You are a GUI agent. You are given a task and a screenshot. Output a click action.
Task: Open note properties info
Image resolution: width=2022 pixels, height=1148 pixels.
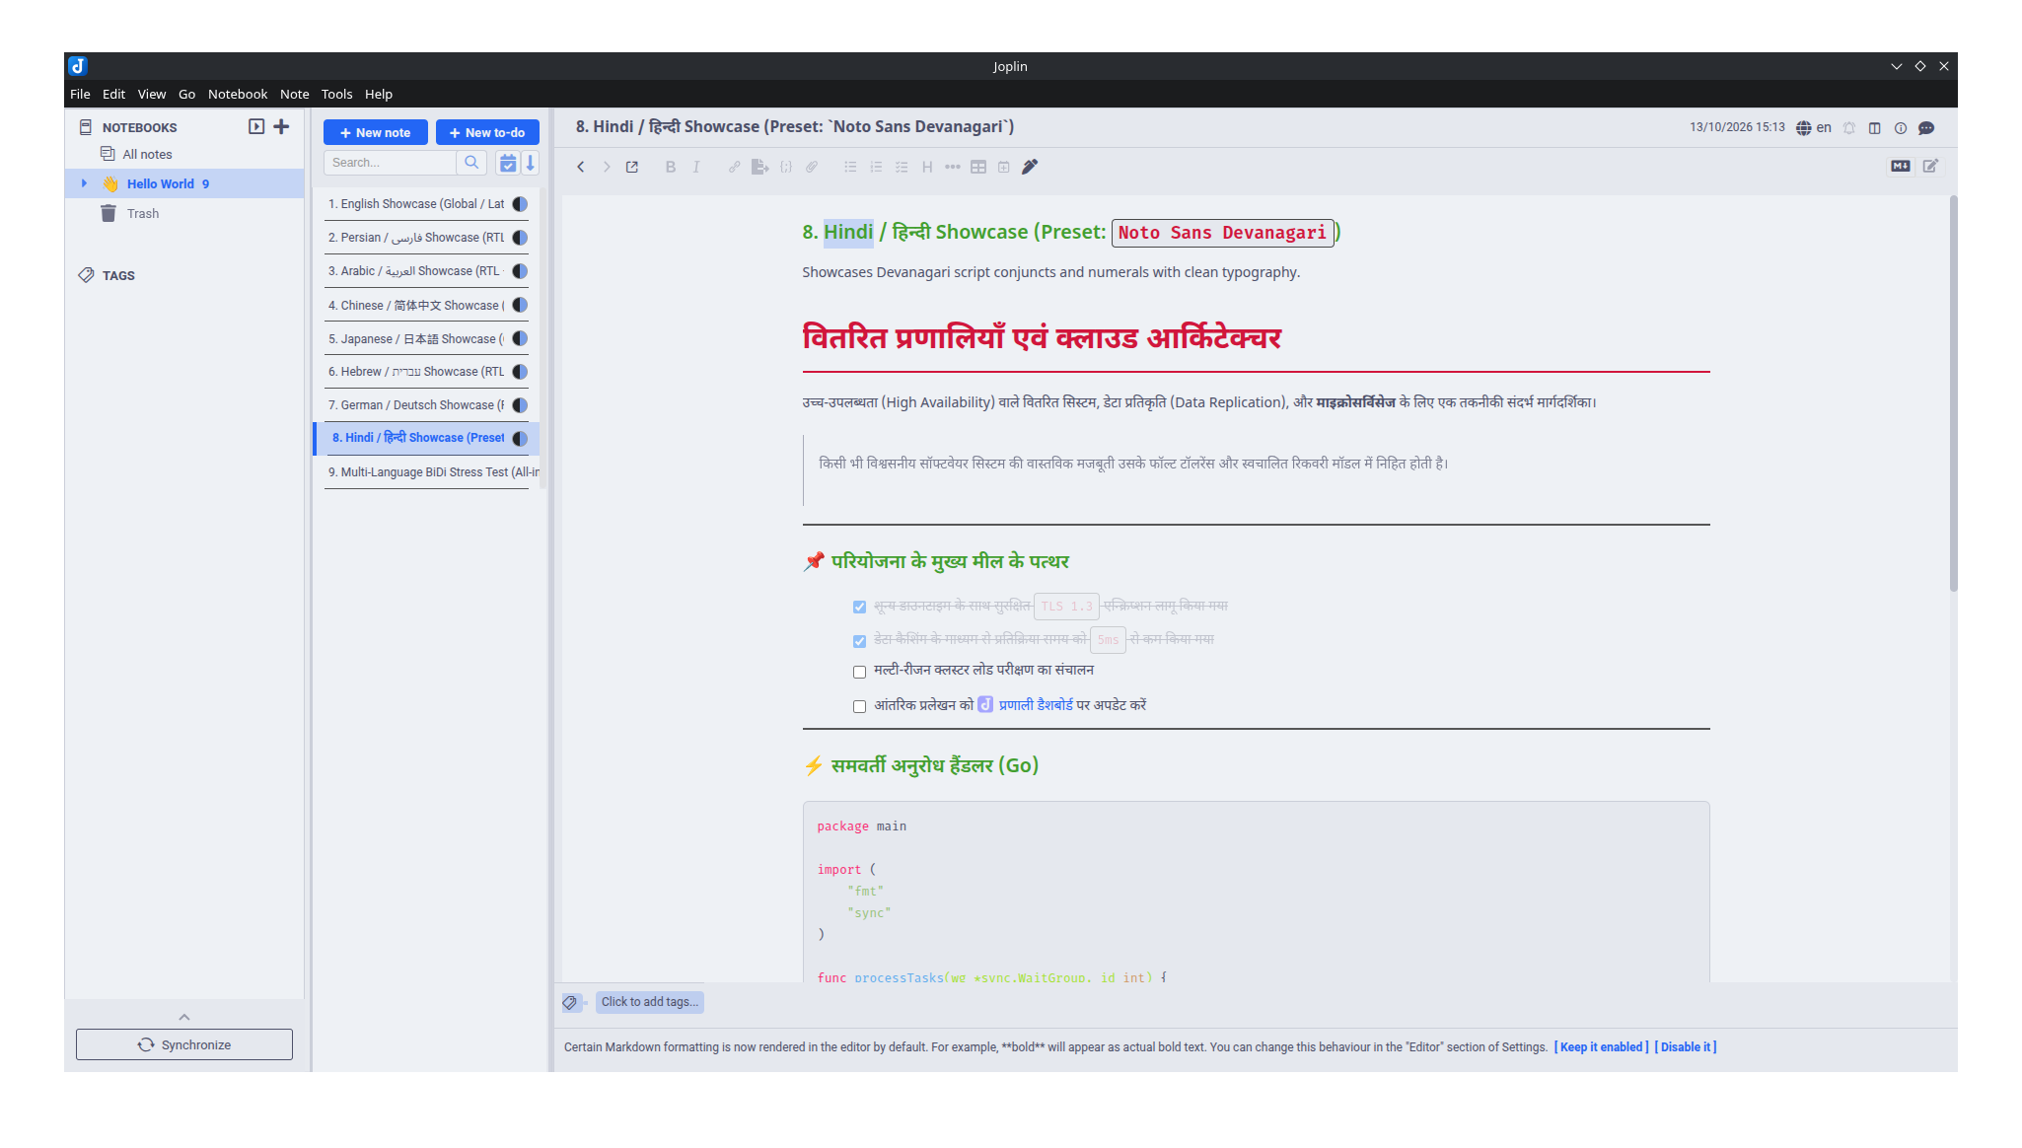pos(1901,128)
